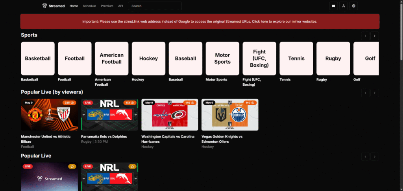Click the scrollbar up arrow
Image resolution: width=403 pixels, height=191 pixels.
(401, 1)
